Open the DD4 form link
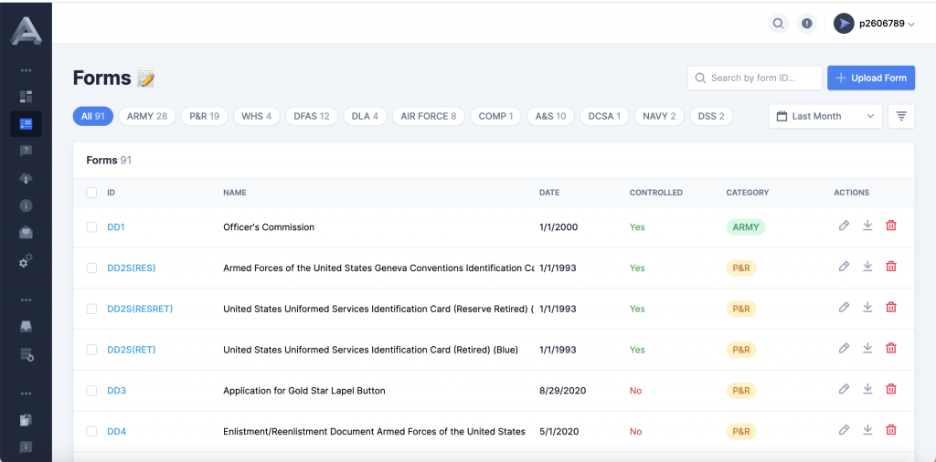The width and height of the screenshot is (936, 462). 116,432
